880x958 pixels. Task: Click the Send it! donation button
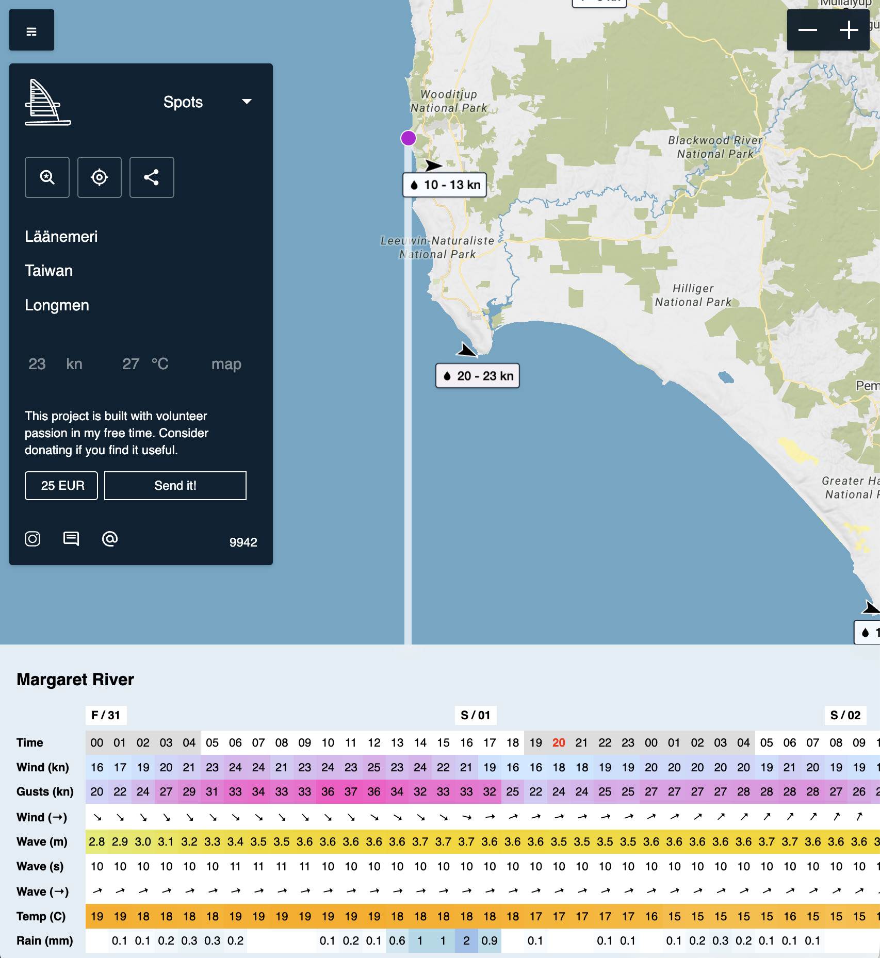175,485
